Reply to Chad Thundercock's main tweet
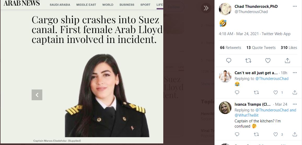302x145 pixels. pos(229,61)
